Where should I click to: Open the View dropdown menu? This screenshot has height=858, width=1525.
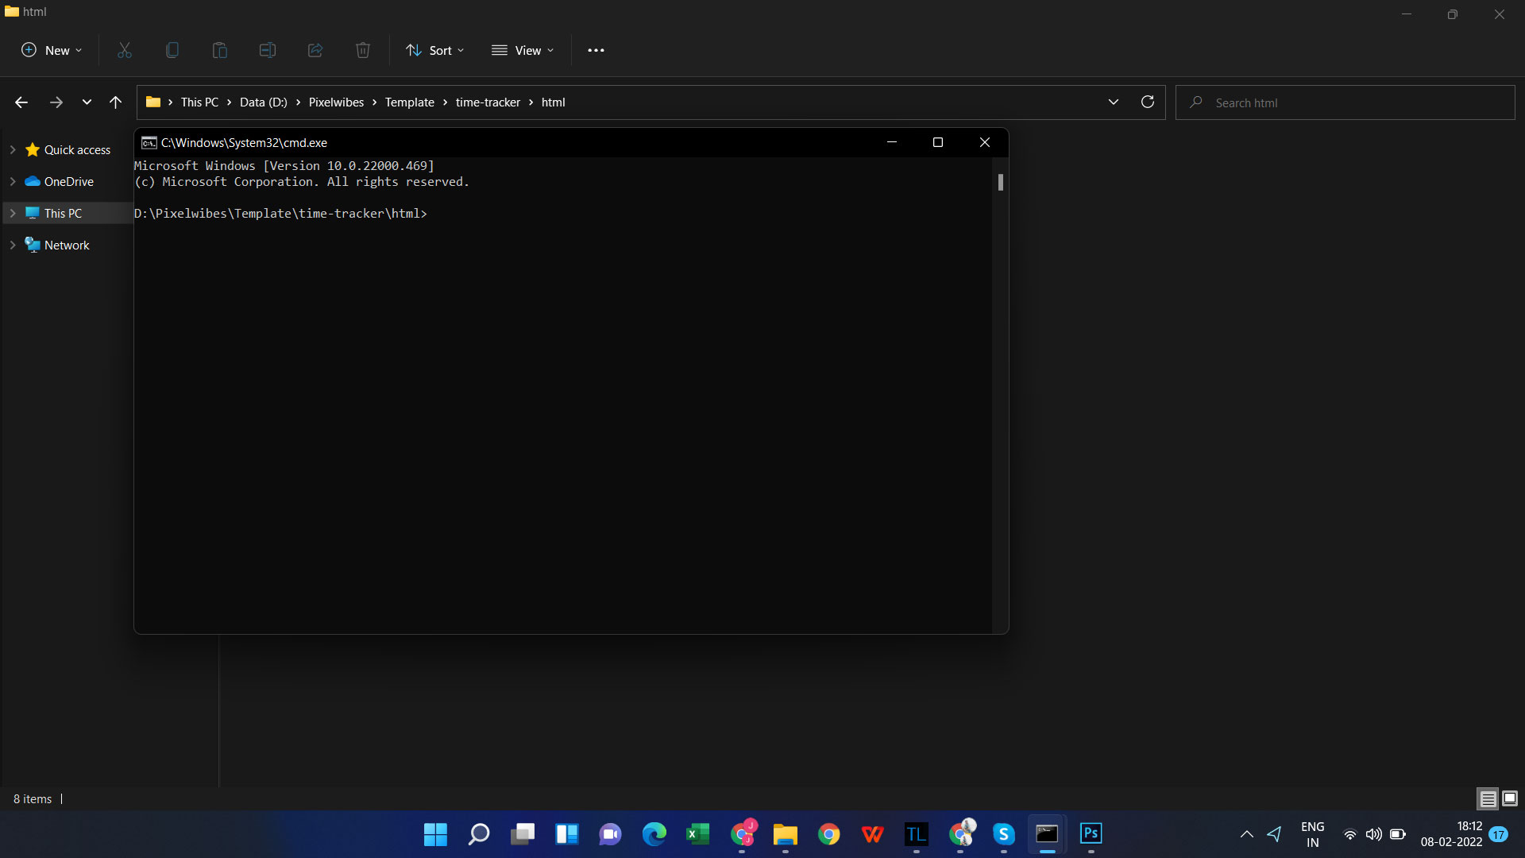[x=523, y=50]
